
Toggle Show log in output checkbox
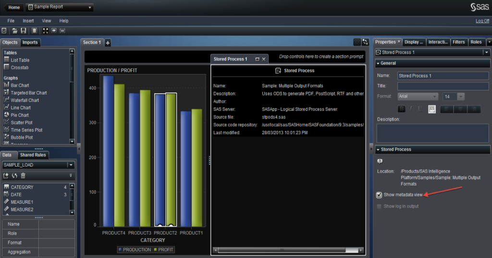point(379,206)
